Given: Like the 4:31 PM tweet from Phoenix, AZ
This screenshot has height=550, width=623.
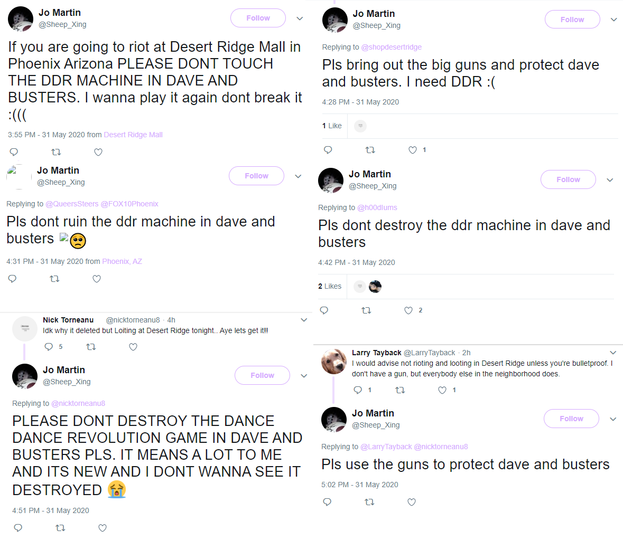Looking at the screenshot, I should [x=97, y=279].
